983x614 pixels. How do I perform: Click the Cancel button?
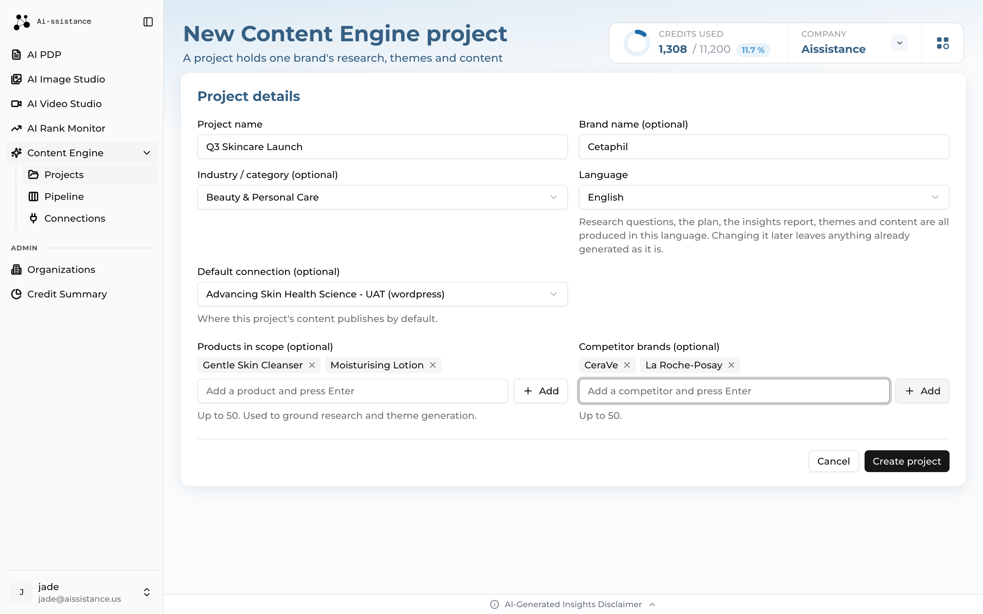point(834,461)
